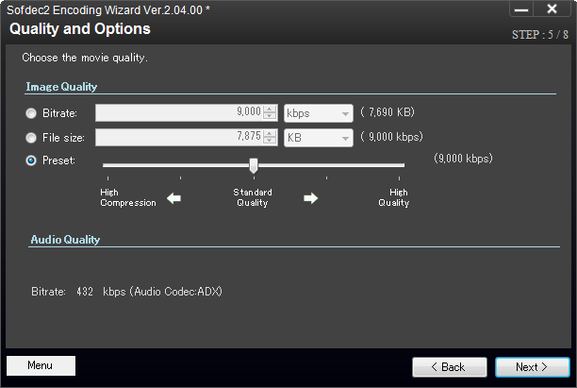Click the right arrow toward High Quality
The image size is (577, 388).
click(x=311, y=198)
